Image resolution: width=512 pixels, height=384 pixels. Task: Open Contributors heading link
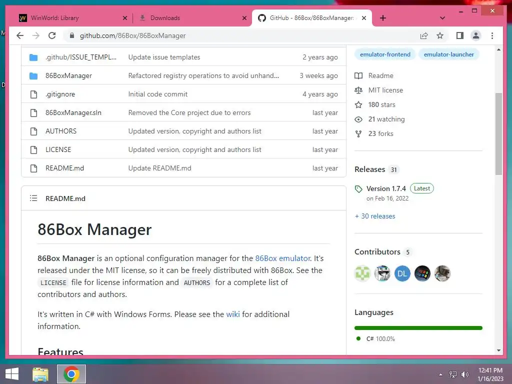coord(377,252)
